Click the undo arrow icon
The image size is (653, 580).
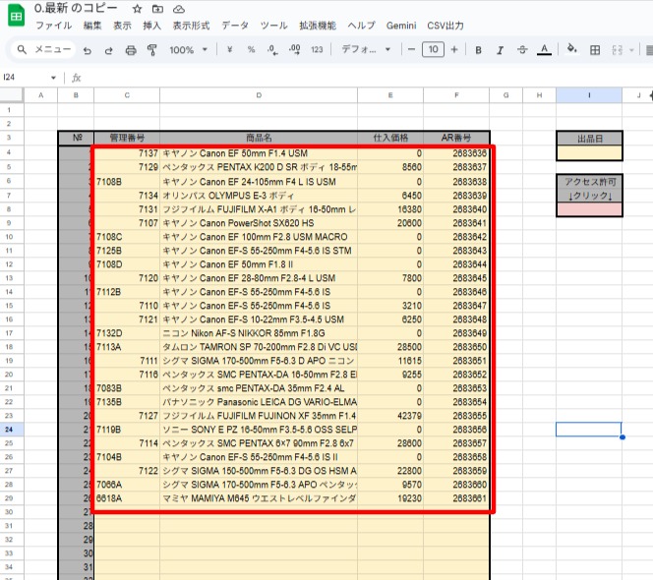tap(87, 50)
